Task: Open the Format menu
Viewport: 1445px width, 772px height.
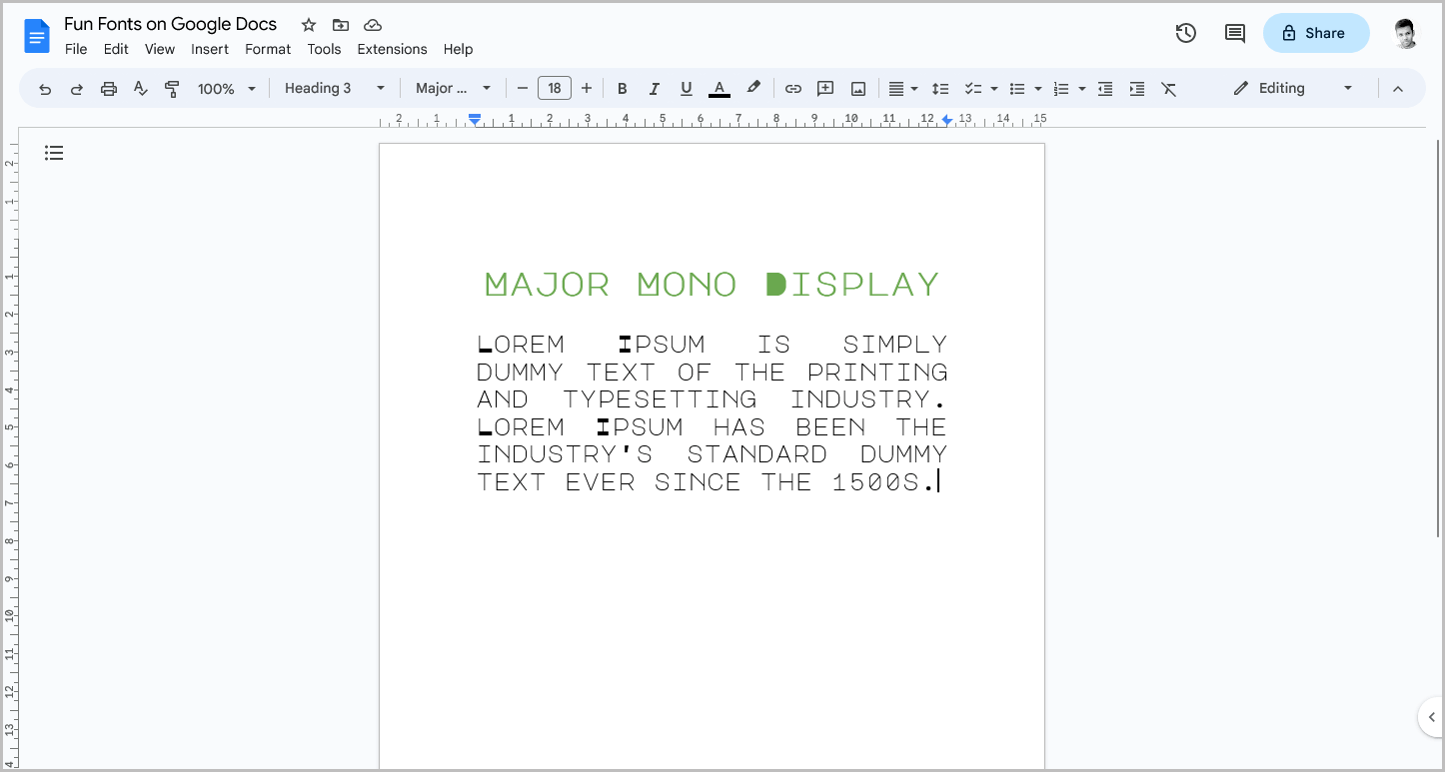Action: coord(267,49)
